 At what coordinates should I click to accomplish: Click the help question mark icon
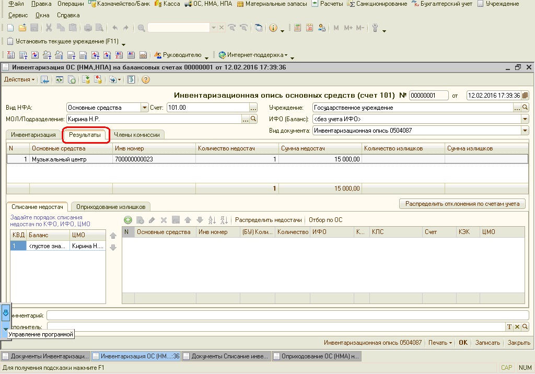146,79
